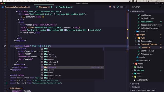This screenshot has width=164, height=92.
Task: Collapse the REDDIT-CLONE root folder
Action: [130, 11]
